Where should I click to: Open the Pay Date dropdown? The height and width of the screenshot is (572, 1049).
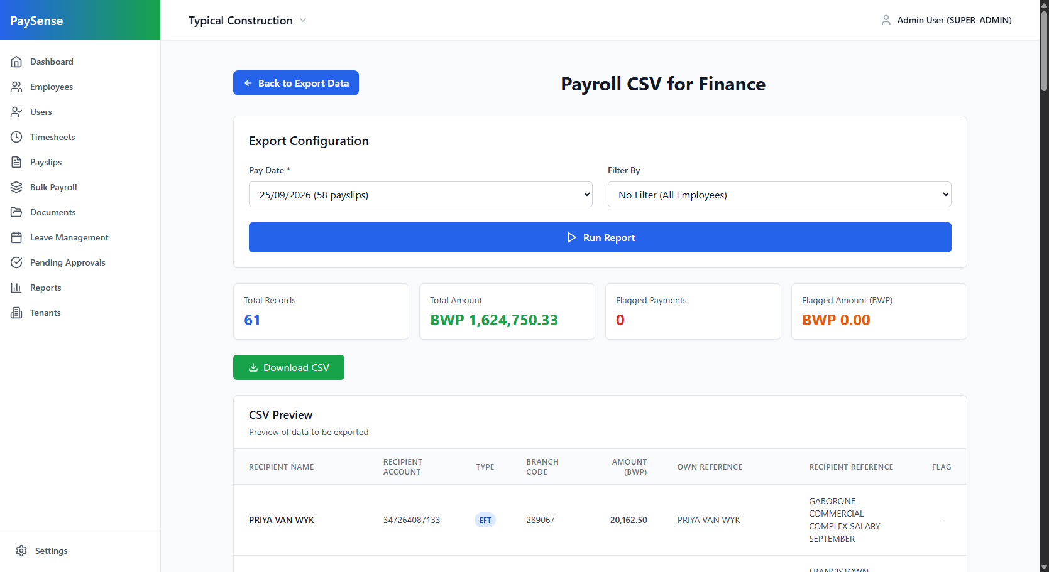pos(420,195)
